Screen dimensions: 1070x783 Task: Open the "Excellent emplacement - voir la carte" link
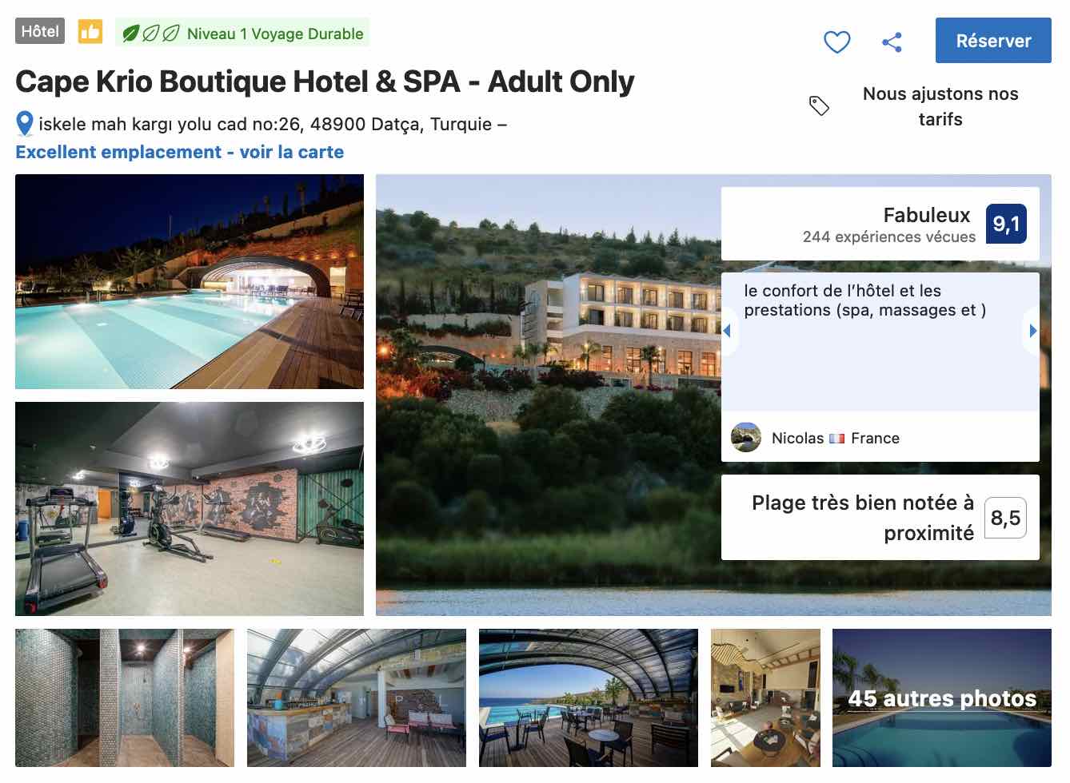pyautogui.click(x=179, y=152)
